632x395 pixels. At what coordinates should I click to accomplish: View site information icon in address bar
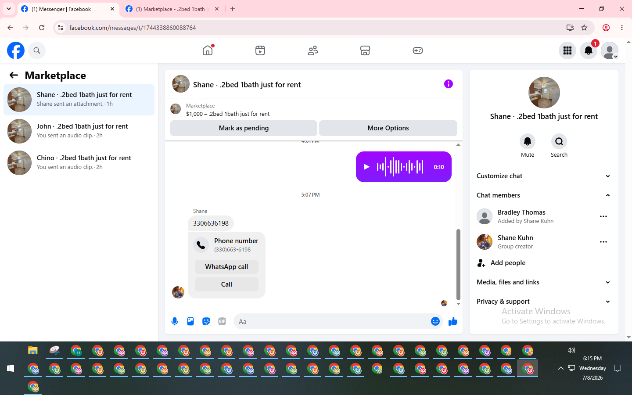pyautogui.click(x=61, y=28)
